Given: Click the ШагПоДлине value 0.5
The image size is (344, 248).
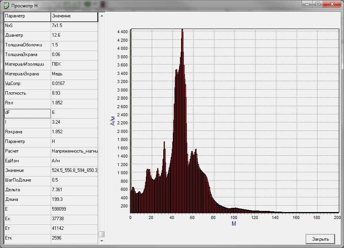Looking at the screenshot, I should 74,180.
